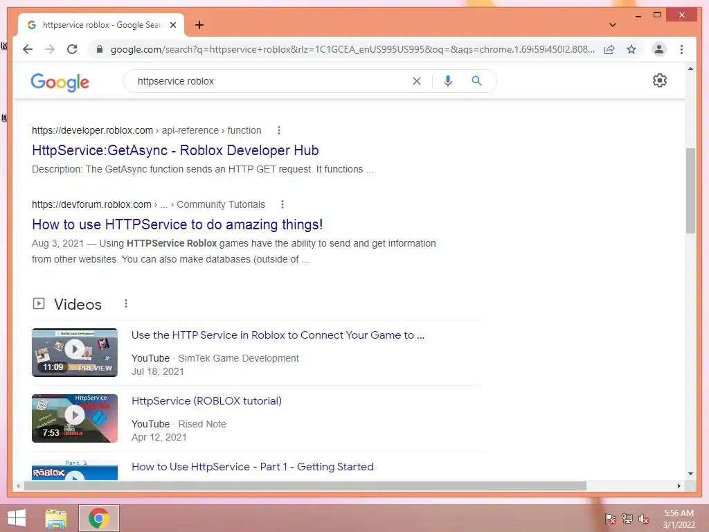Click the horizontal scrollbar thumb
Image resolution: width=709 pixels, height=532 pixels.
[x=305, y=486]
